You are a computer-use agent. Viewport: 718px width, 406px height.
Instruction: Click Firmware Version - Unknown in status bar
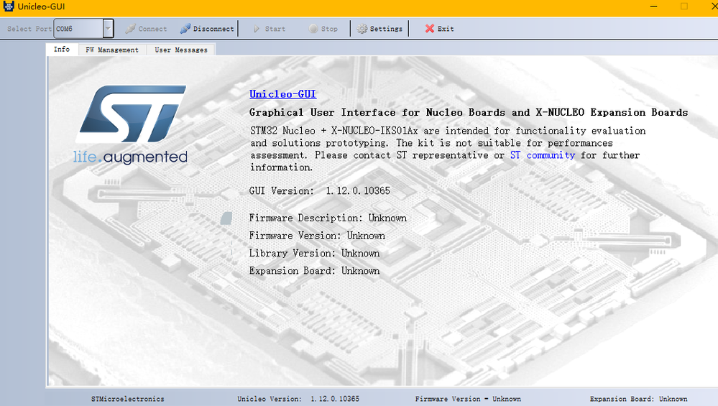468,399
